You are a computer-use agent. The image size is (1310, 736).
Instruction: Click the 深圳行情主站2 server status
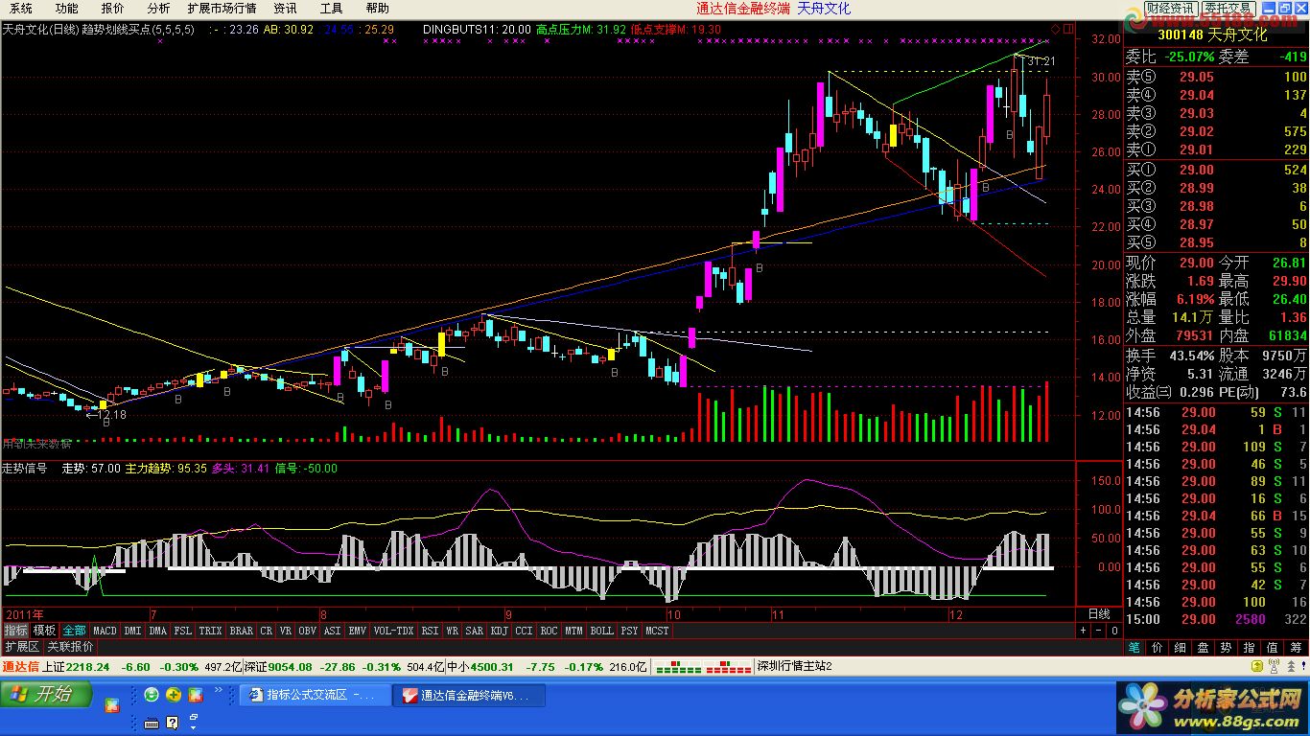794,666
